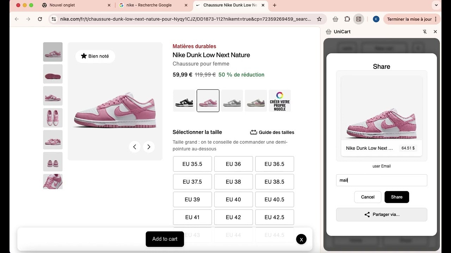The height and width of the screenshot is (253, 451).
Task: Select the Chaussure Nike Dunk Low tab
Action: click(x=230, y=5)
